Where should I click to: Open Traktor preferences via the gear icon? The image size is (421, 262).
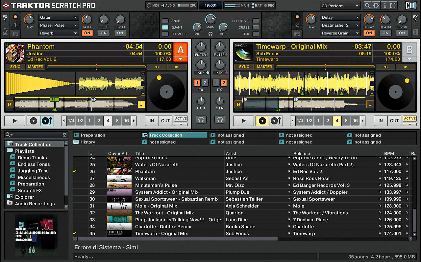pos(375,6)
